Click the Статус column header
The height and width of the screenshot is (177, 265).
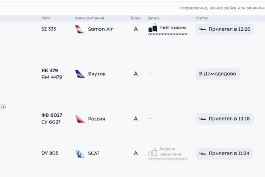pos(202,18)
